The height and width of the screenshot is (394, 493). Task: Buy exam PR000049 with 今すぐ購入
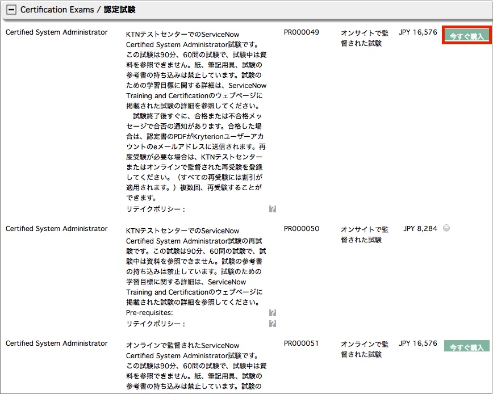pyautogui.click(x=467, y=36)
